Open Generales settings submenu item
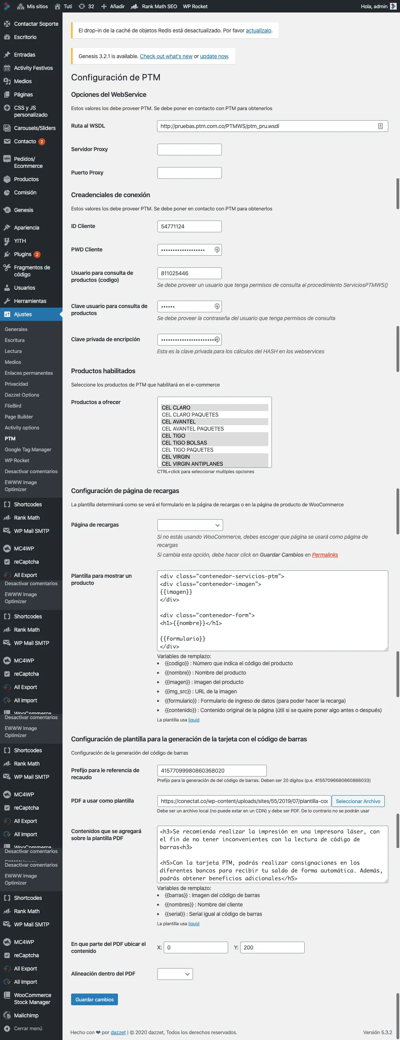The width and height of the screenshot is (400, 1040). [x=16, y=330]
